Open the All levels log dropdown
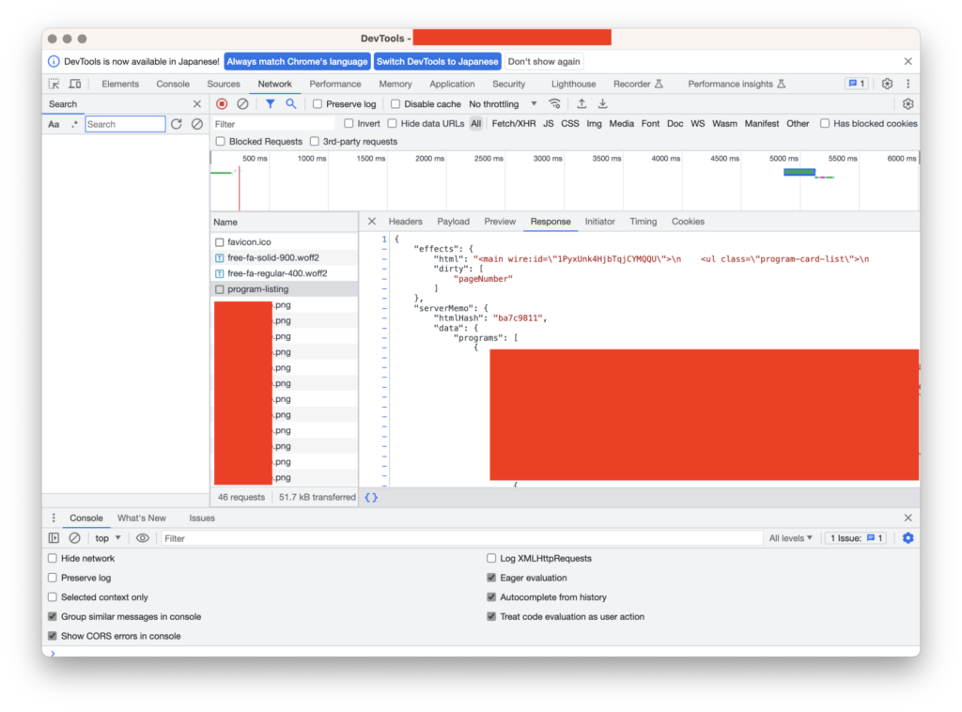The height and width of the screenshot is (712, 962). point(791,538)
